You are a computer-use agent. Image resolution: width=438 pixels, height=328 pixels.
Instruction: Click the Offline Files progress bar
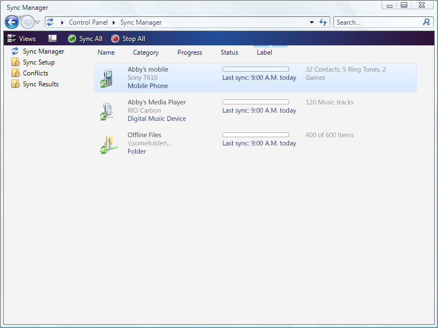256,135
